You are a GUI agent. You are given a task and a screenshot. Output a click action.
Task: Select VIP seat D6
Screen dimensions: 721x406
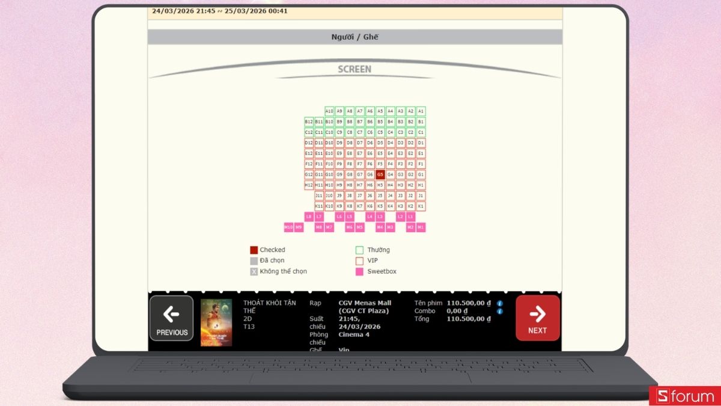(x=370, y=143)
